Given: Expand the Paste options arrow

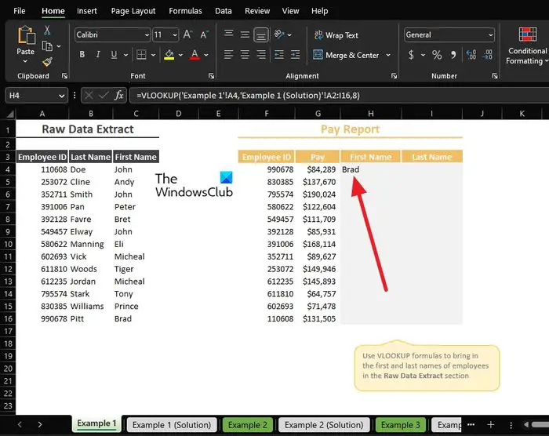Looking at the screenshot, I should click(x=25, y=62).
